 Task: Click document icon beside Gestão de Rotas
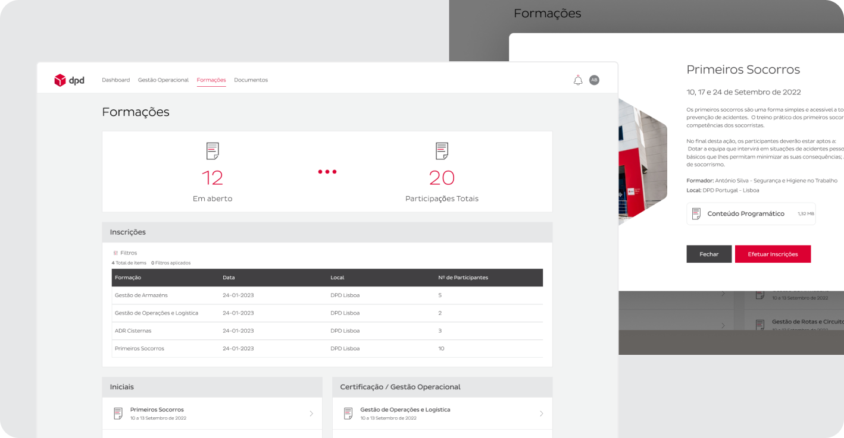pyautogui.click(x=760, y=324)
